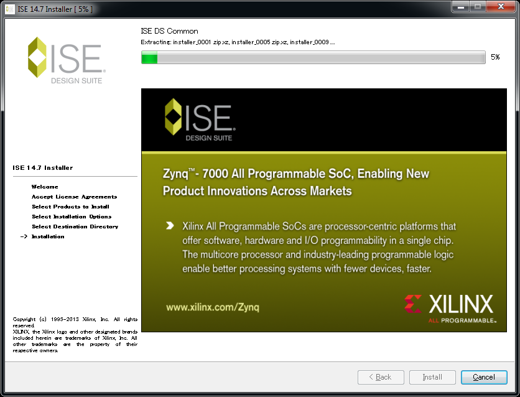Click the Xilinx All Programmable logo
The image size is (520, 397).
pyautogui.click(x=450, y=309)
